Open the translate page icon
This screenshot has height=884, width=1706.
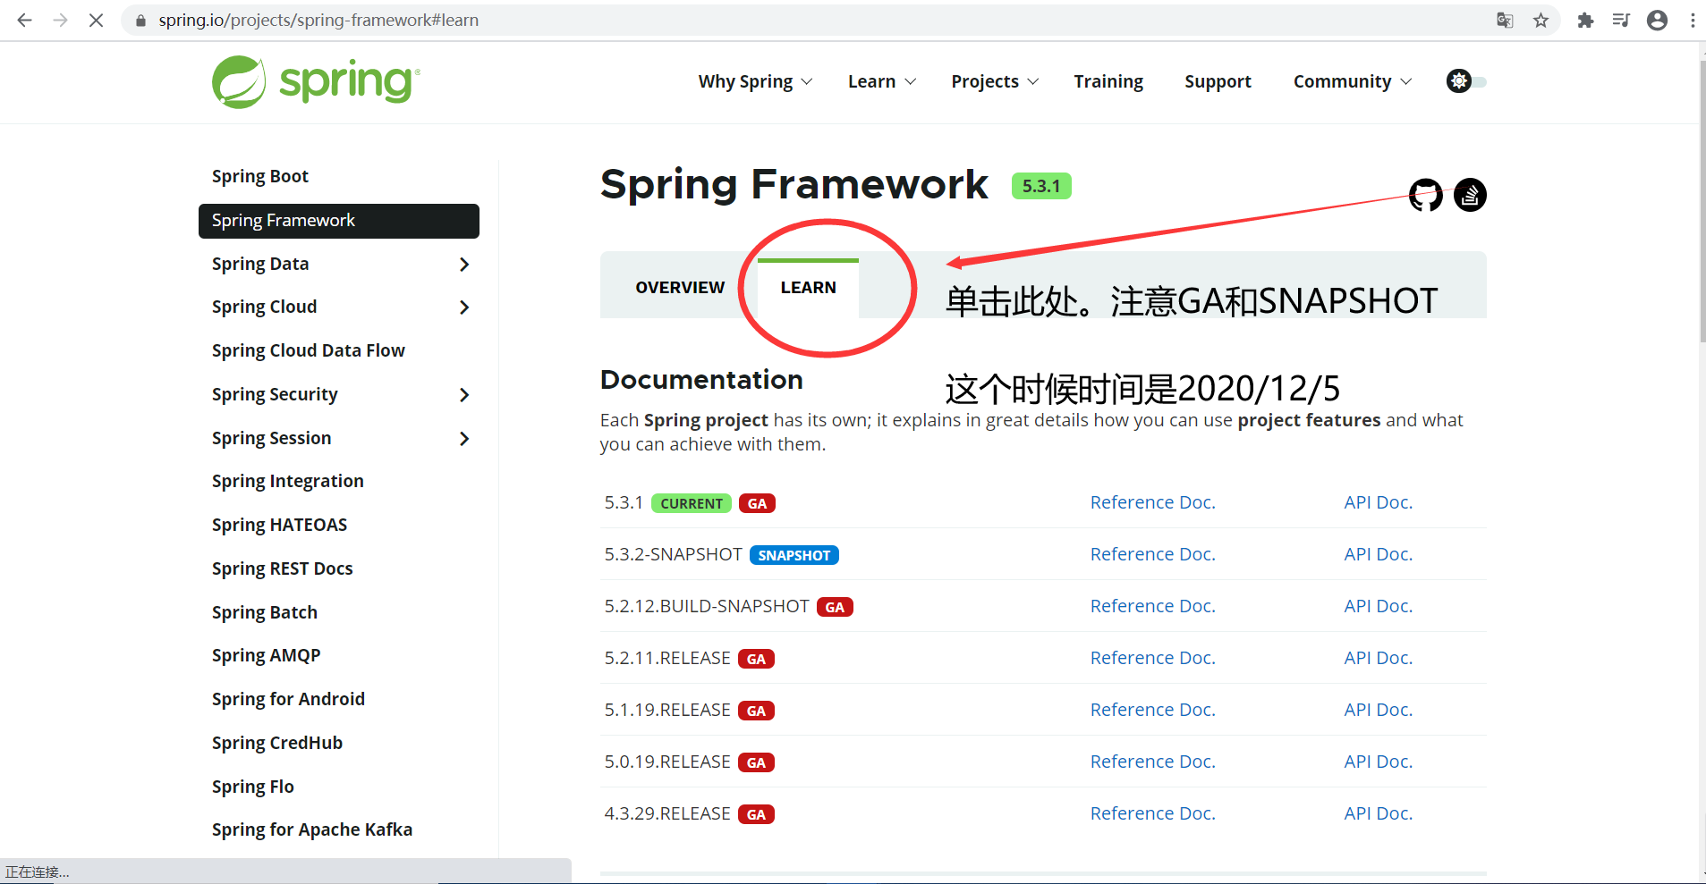click(x=1505, y=20)
